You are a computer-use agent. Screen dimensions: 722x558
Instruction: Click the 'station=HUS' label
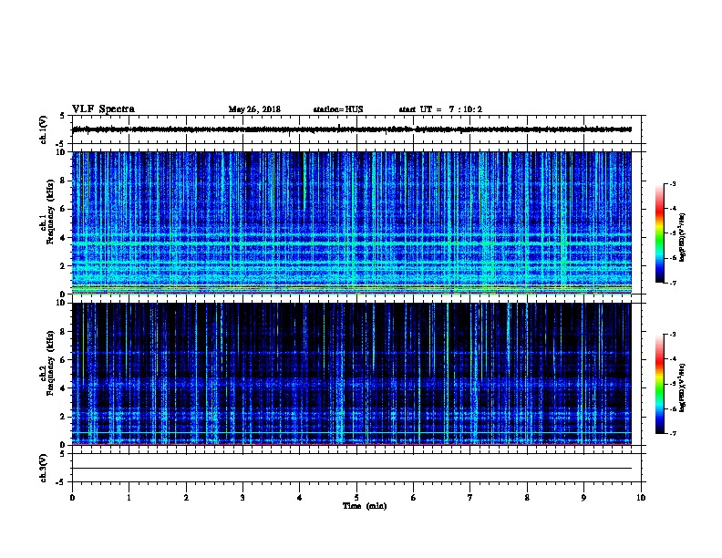coord(338,109)
